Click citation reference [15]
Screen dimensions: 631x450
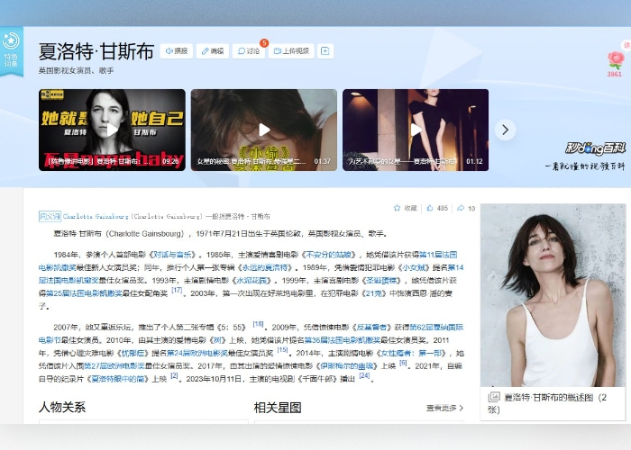click(282, 350)
